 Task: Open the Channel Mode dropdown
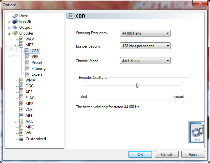[x=145, y=61]
